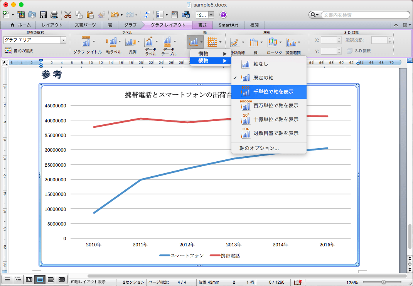Expand the Sidebar dropdown arrow
The height and width of the screenshot is (286, 413).
167,15
